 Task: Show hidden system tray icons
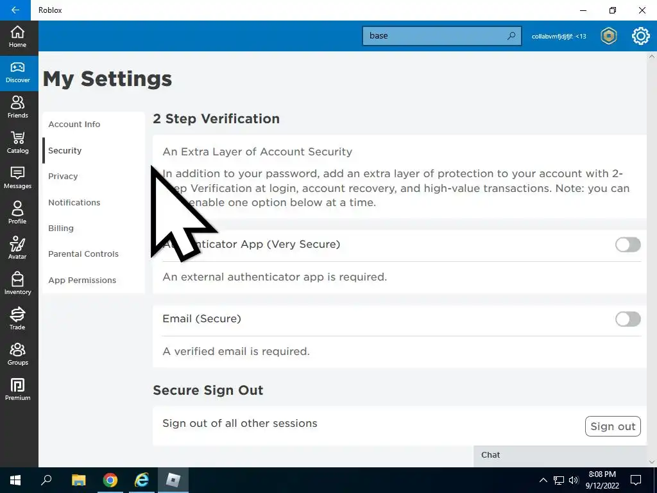(543, 480)
